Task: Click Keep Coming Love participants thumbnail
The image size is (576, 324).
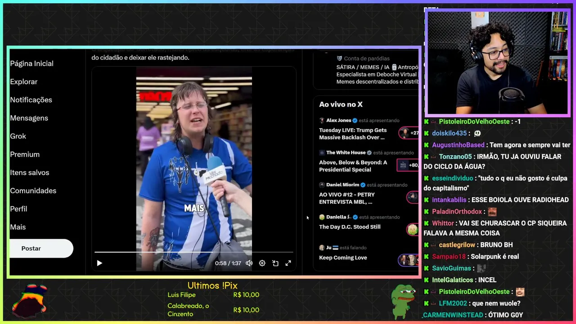Action: [x=409, y=260]
